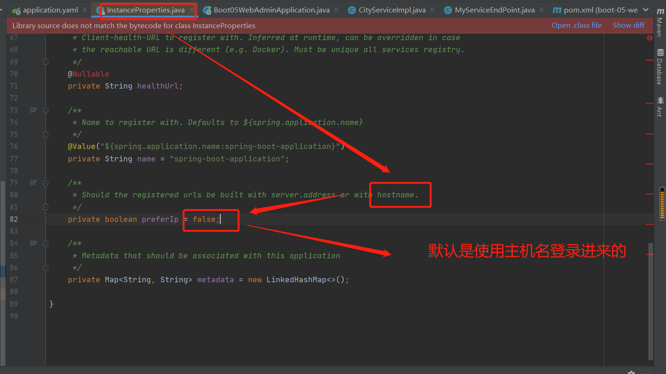The image size is (666, 374).
Task: Open the Boot05WebAdminApplication.java tab
Action: point(272,10)
